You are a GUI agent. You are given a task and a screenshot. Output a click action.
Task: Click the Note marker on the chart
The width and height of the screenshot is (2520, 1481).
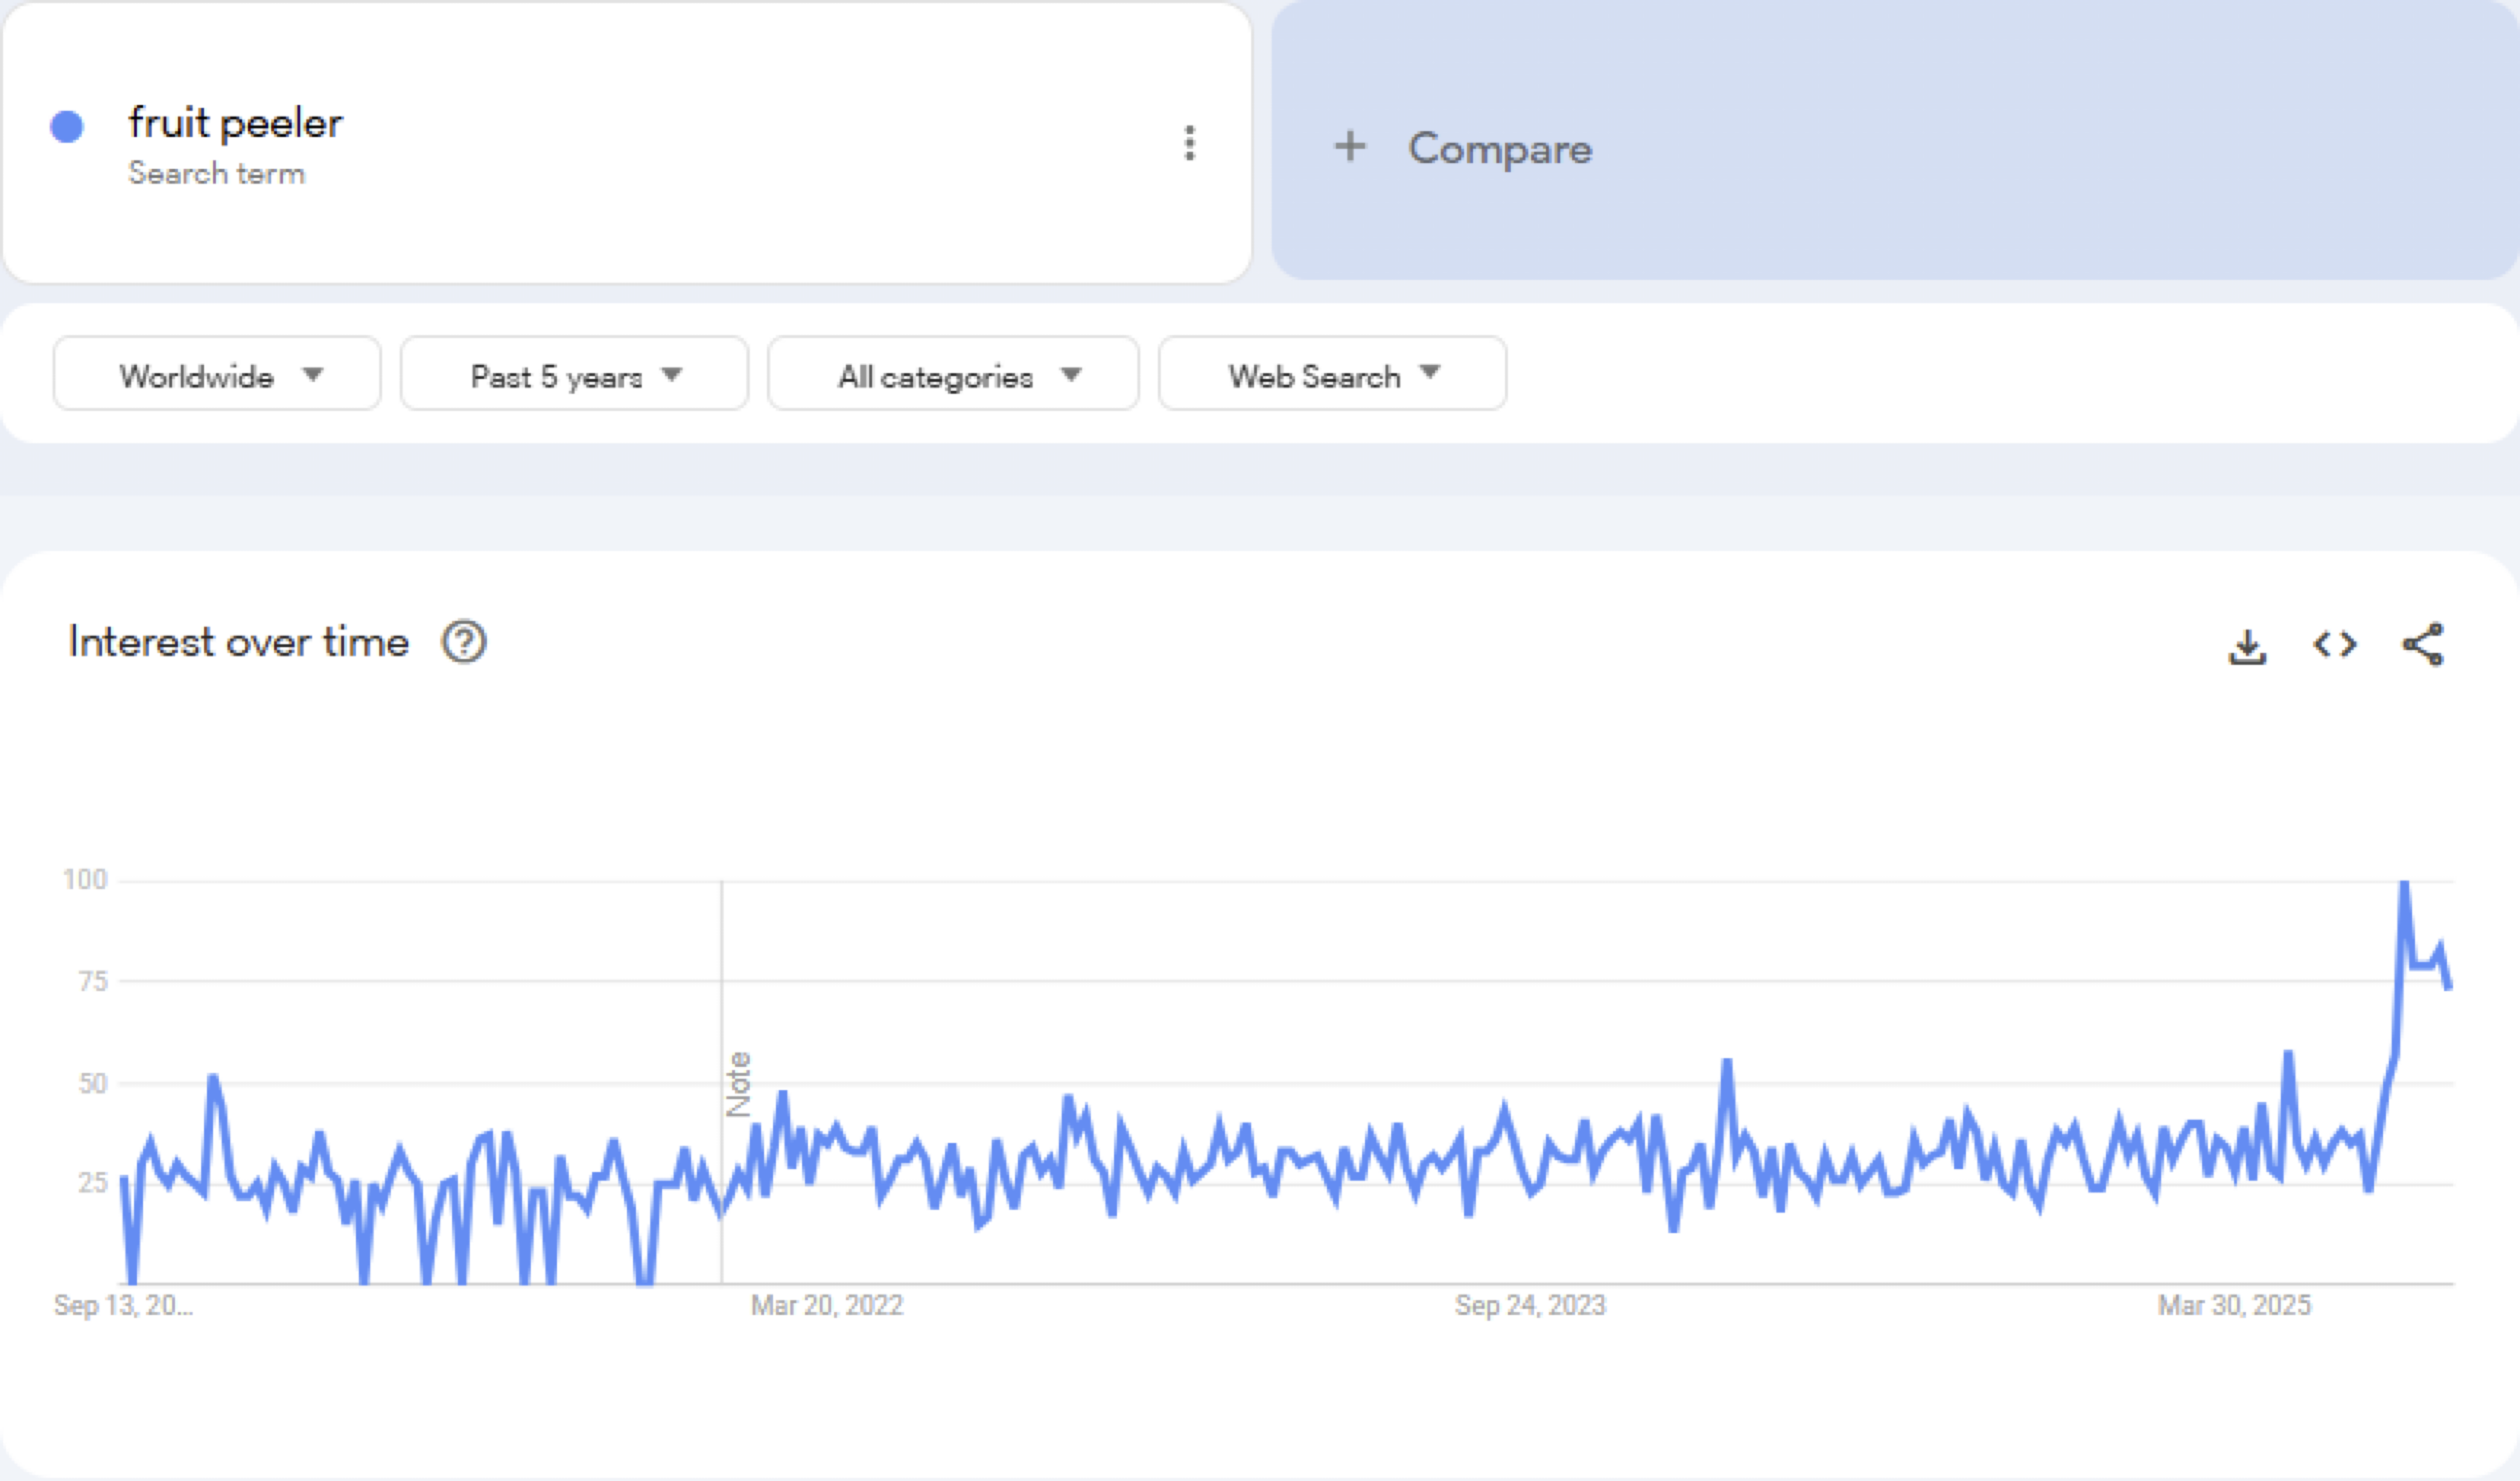pyautogui.click(x=738, y=1084)
